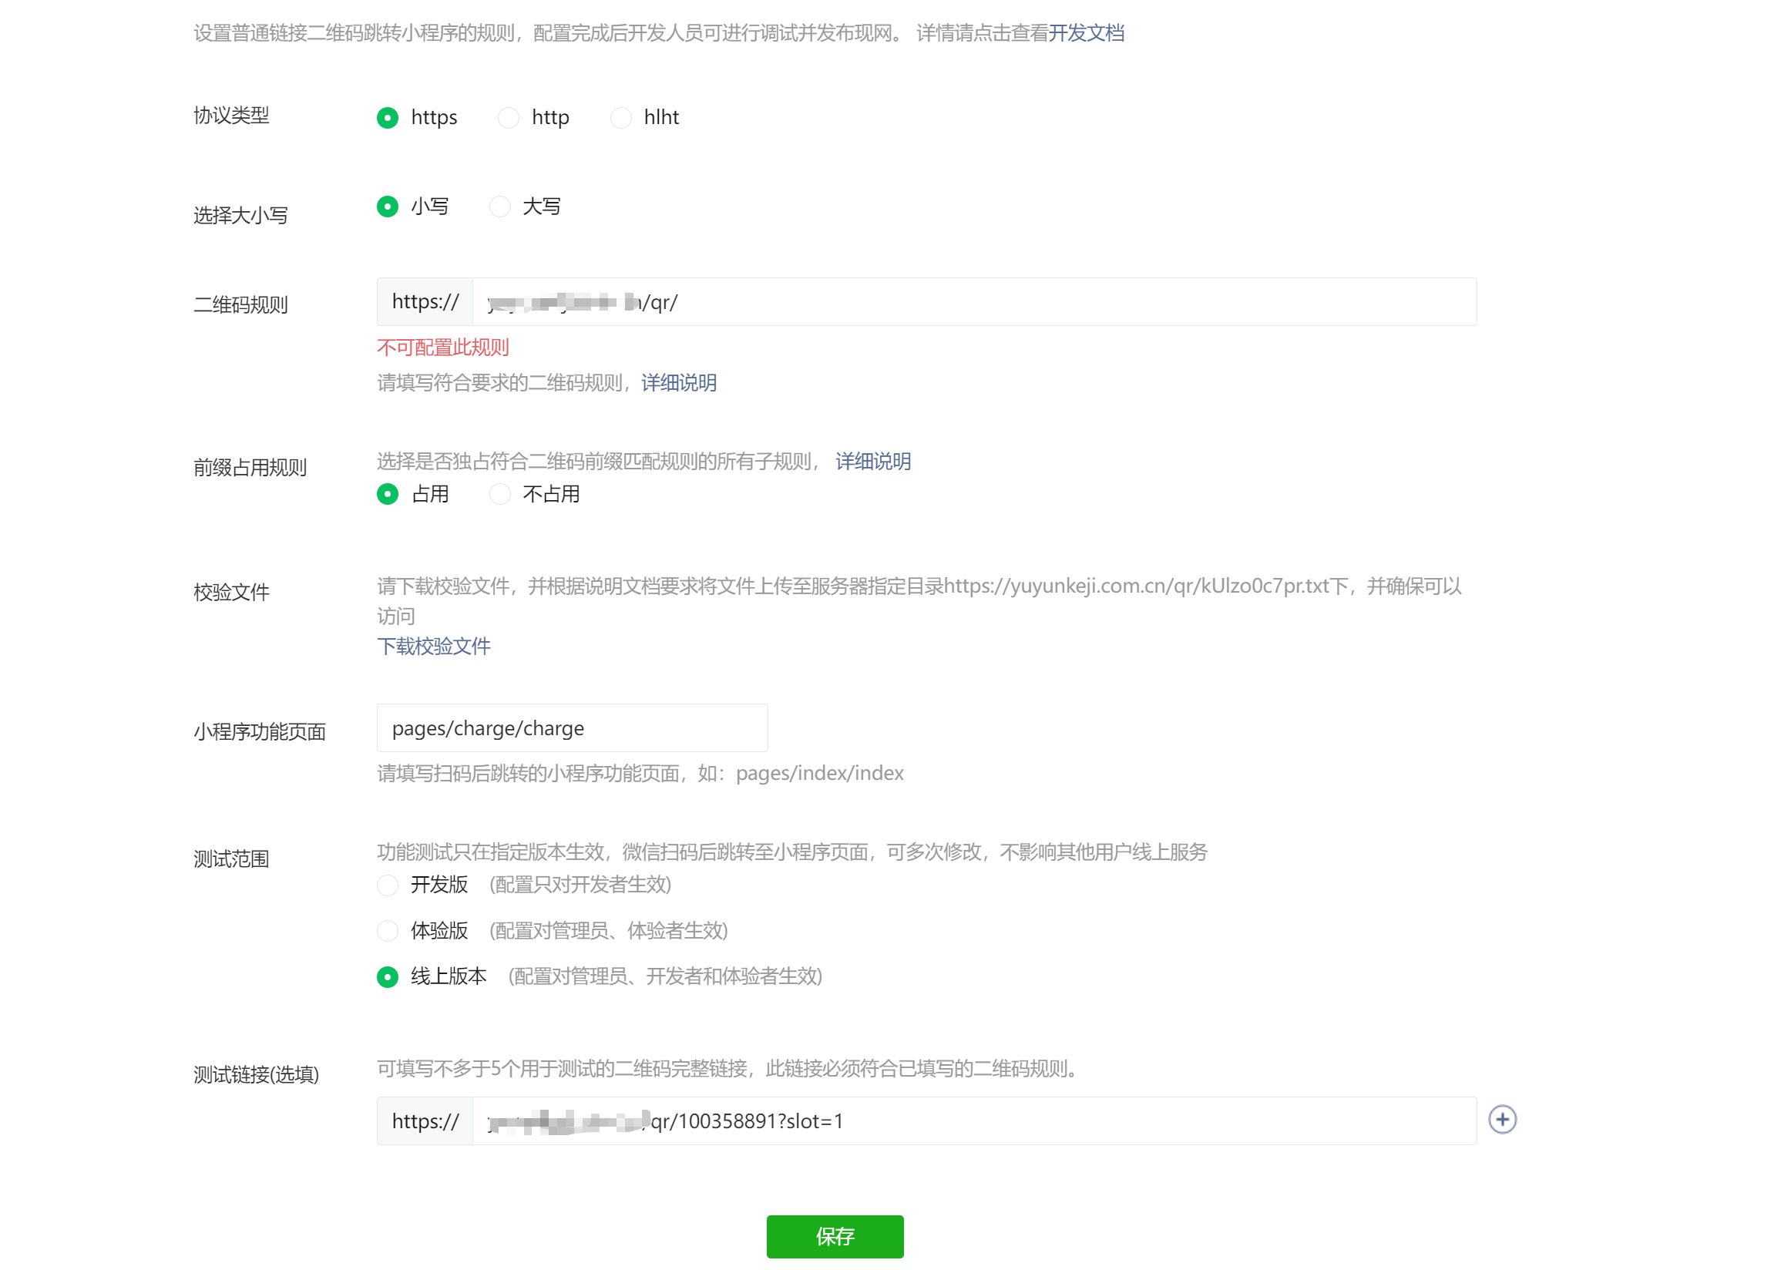1791x1270 pixels.
Task: Select 线上版本 test scope
Action: pyautogui.click(x=388, y=977)
